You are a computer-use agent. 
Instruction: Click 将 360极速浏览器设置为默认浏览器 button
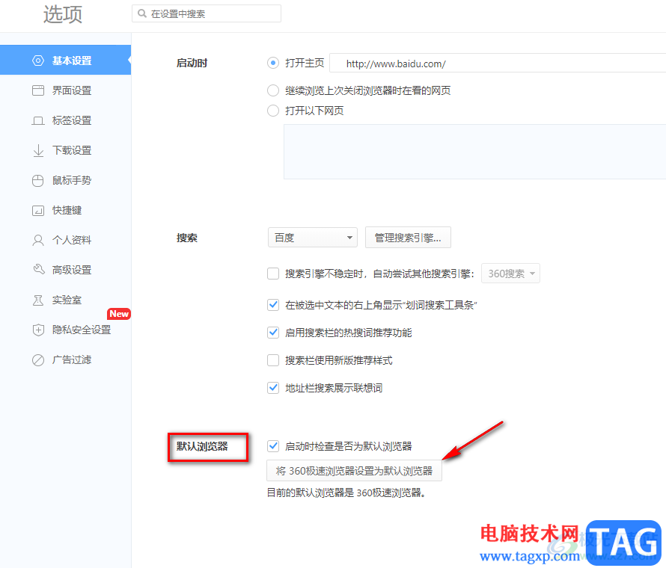click(x=354, y=470)
